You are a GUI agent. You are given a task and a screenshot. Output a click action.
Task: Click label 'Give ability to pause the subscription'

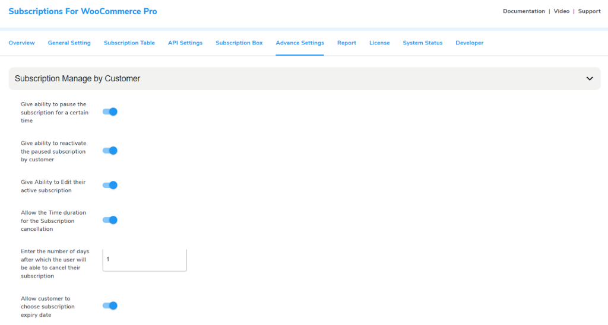55,112
